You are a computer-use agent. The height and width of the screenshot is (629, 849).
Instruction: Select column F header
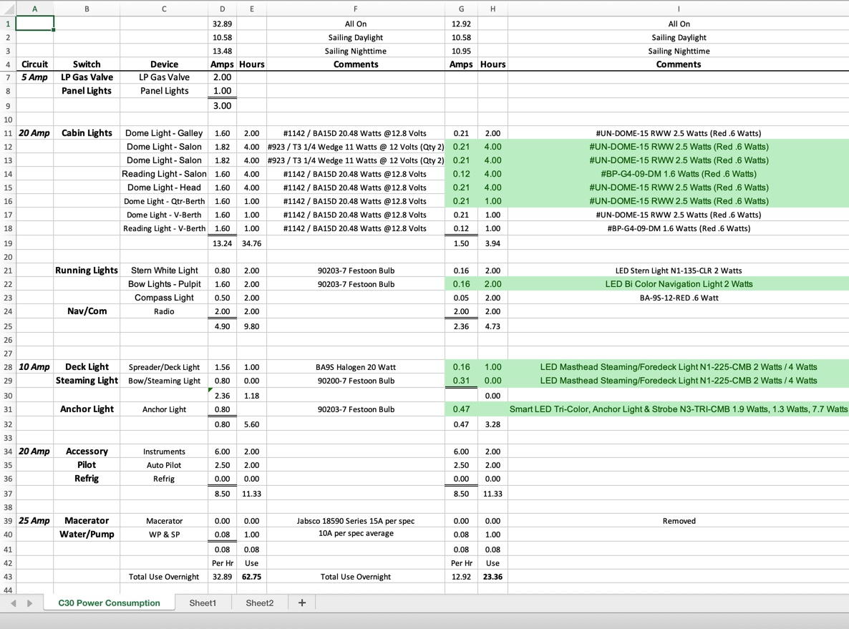point(356,9)
